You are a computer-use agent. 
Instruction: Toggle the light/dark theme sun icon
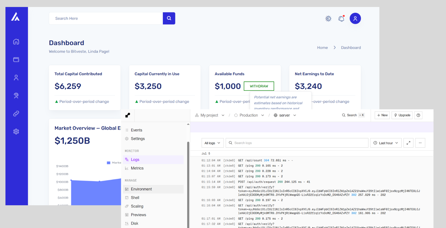pyautogui.click(x=328, y=18)
